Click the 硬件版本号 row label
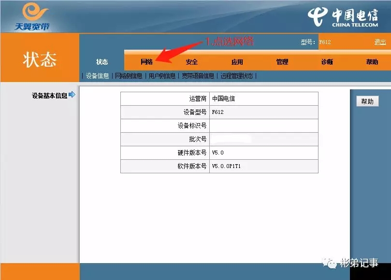 coord(192,153)
